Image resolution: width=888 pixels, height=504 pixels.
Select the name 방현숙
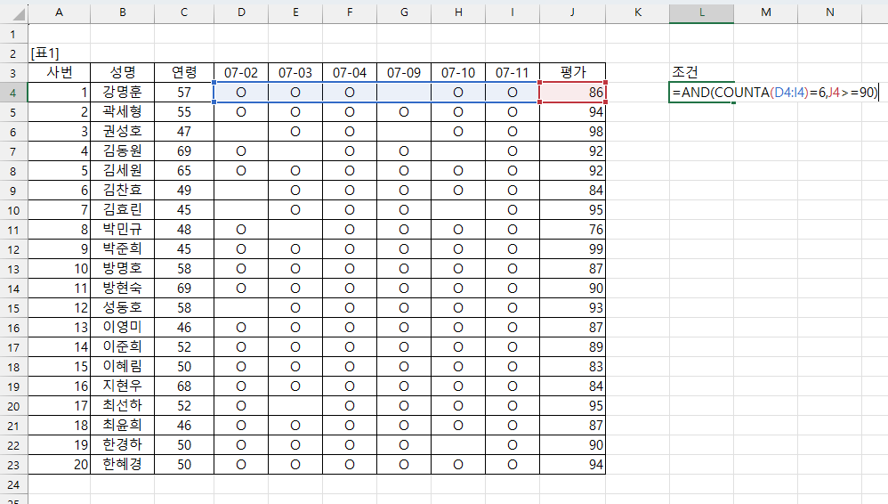coord(122,288)
